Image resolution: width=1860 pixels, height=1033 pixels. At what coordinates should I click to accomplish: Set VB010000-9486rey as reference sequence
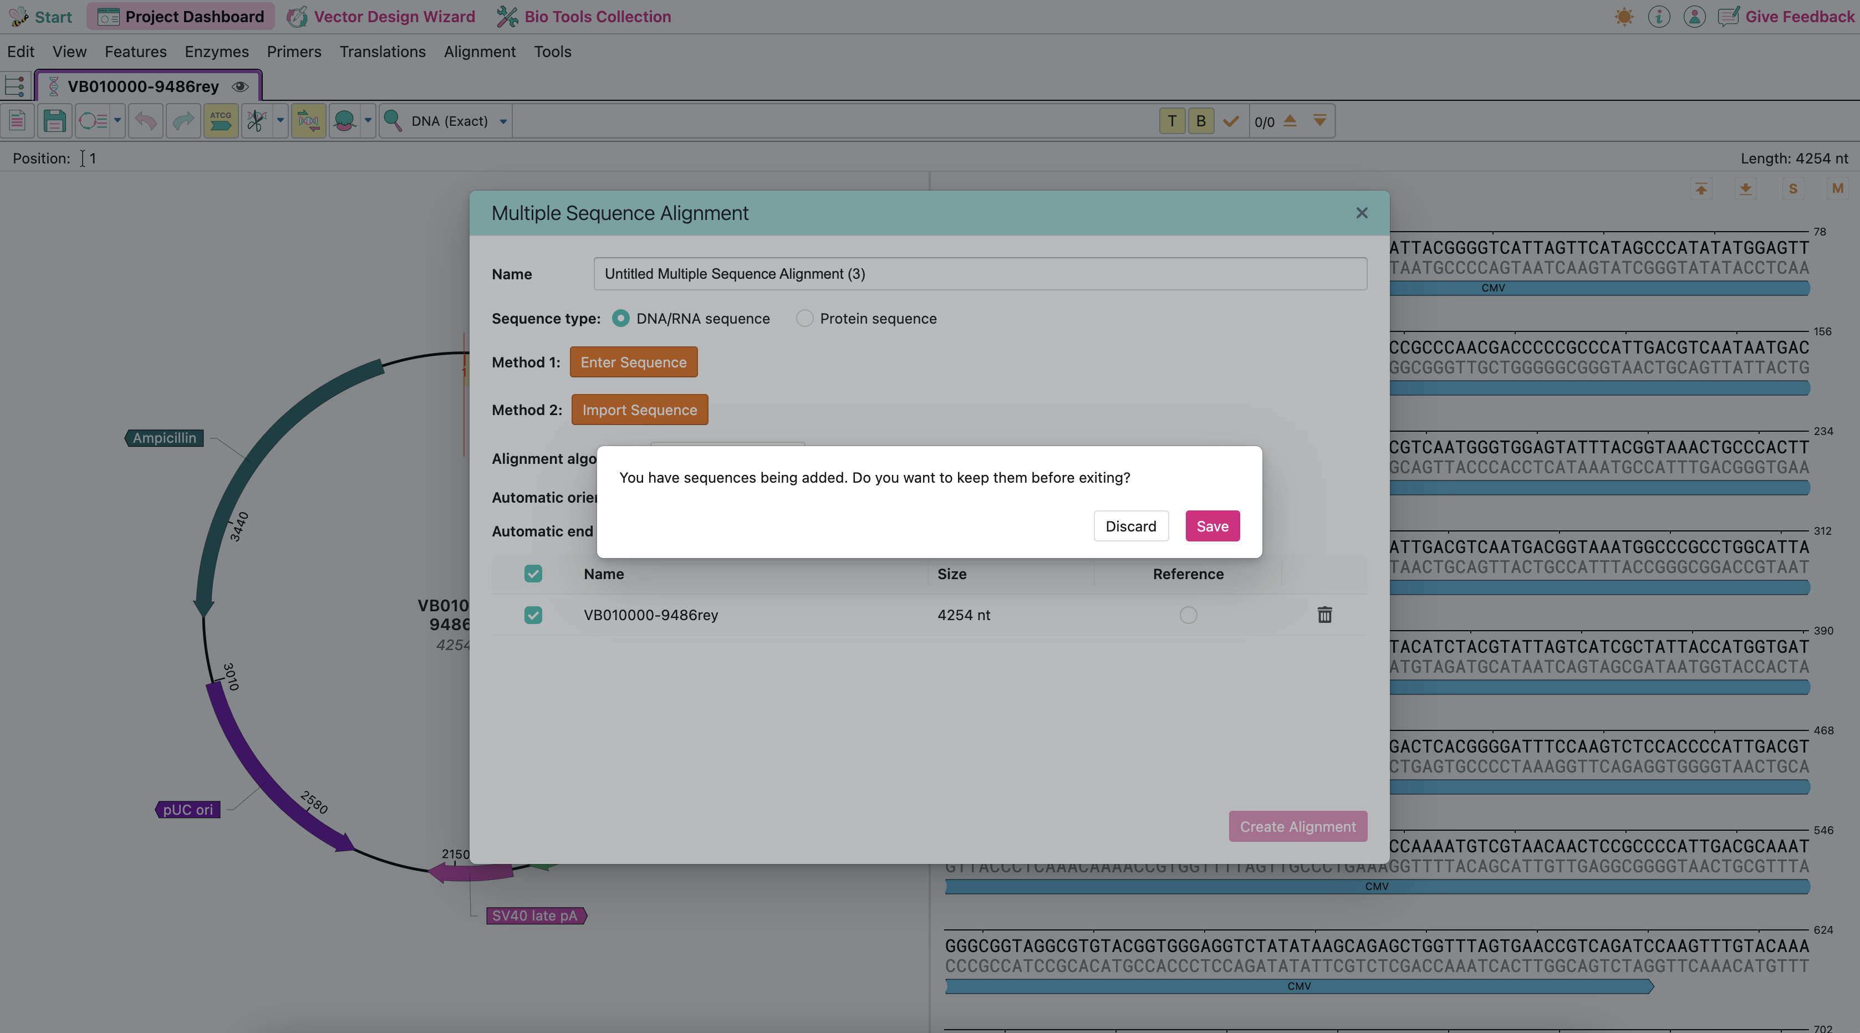(x=1188, y=615)
